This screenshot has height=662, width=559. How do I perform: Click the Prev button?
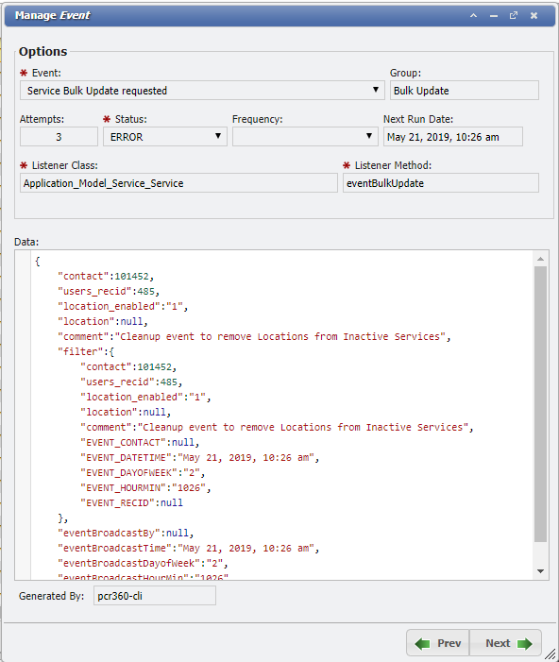(438, 643)
